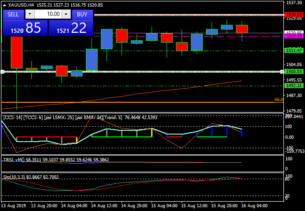Select the green 1511.47 price label
The height and width of the screenshot is (211, 305).
coord(293,50)
